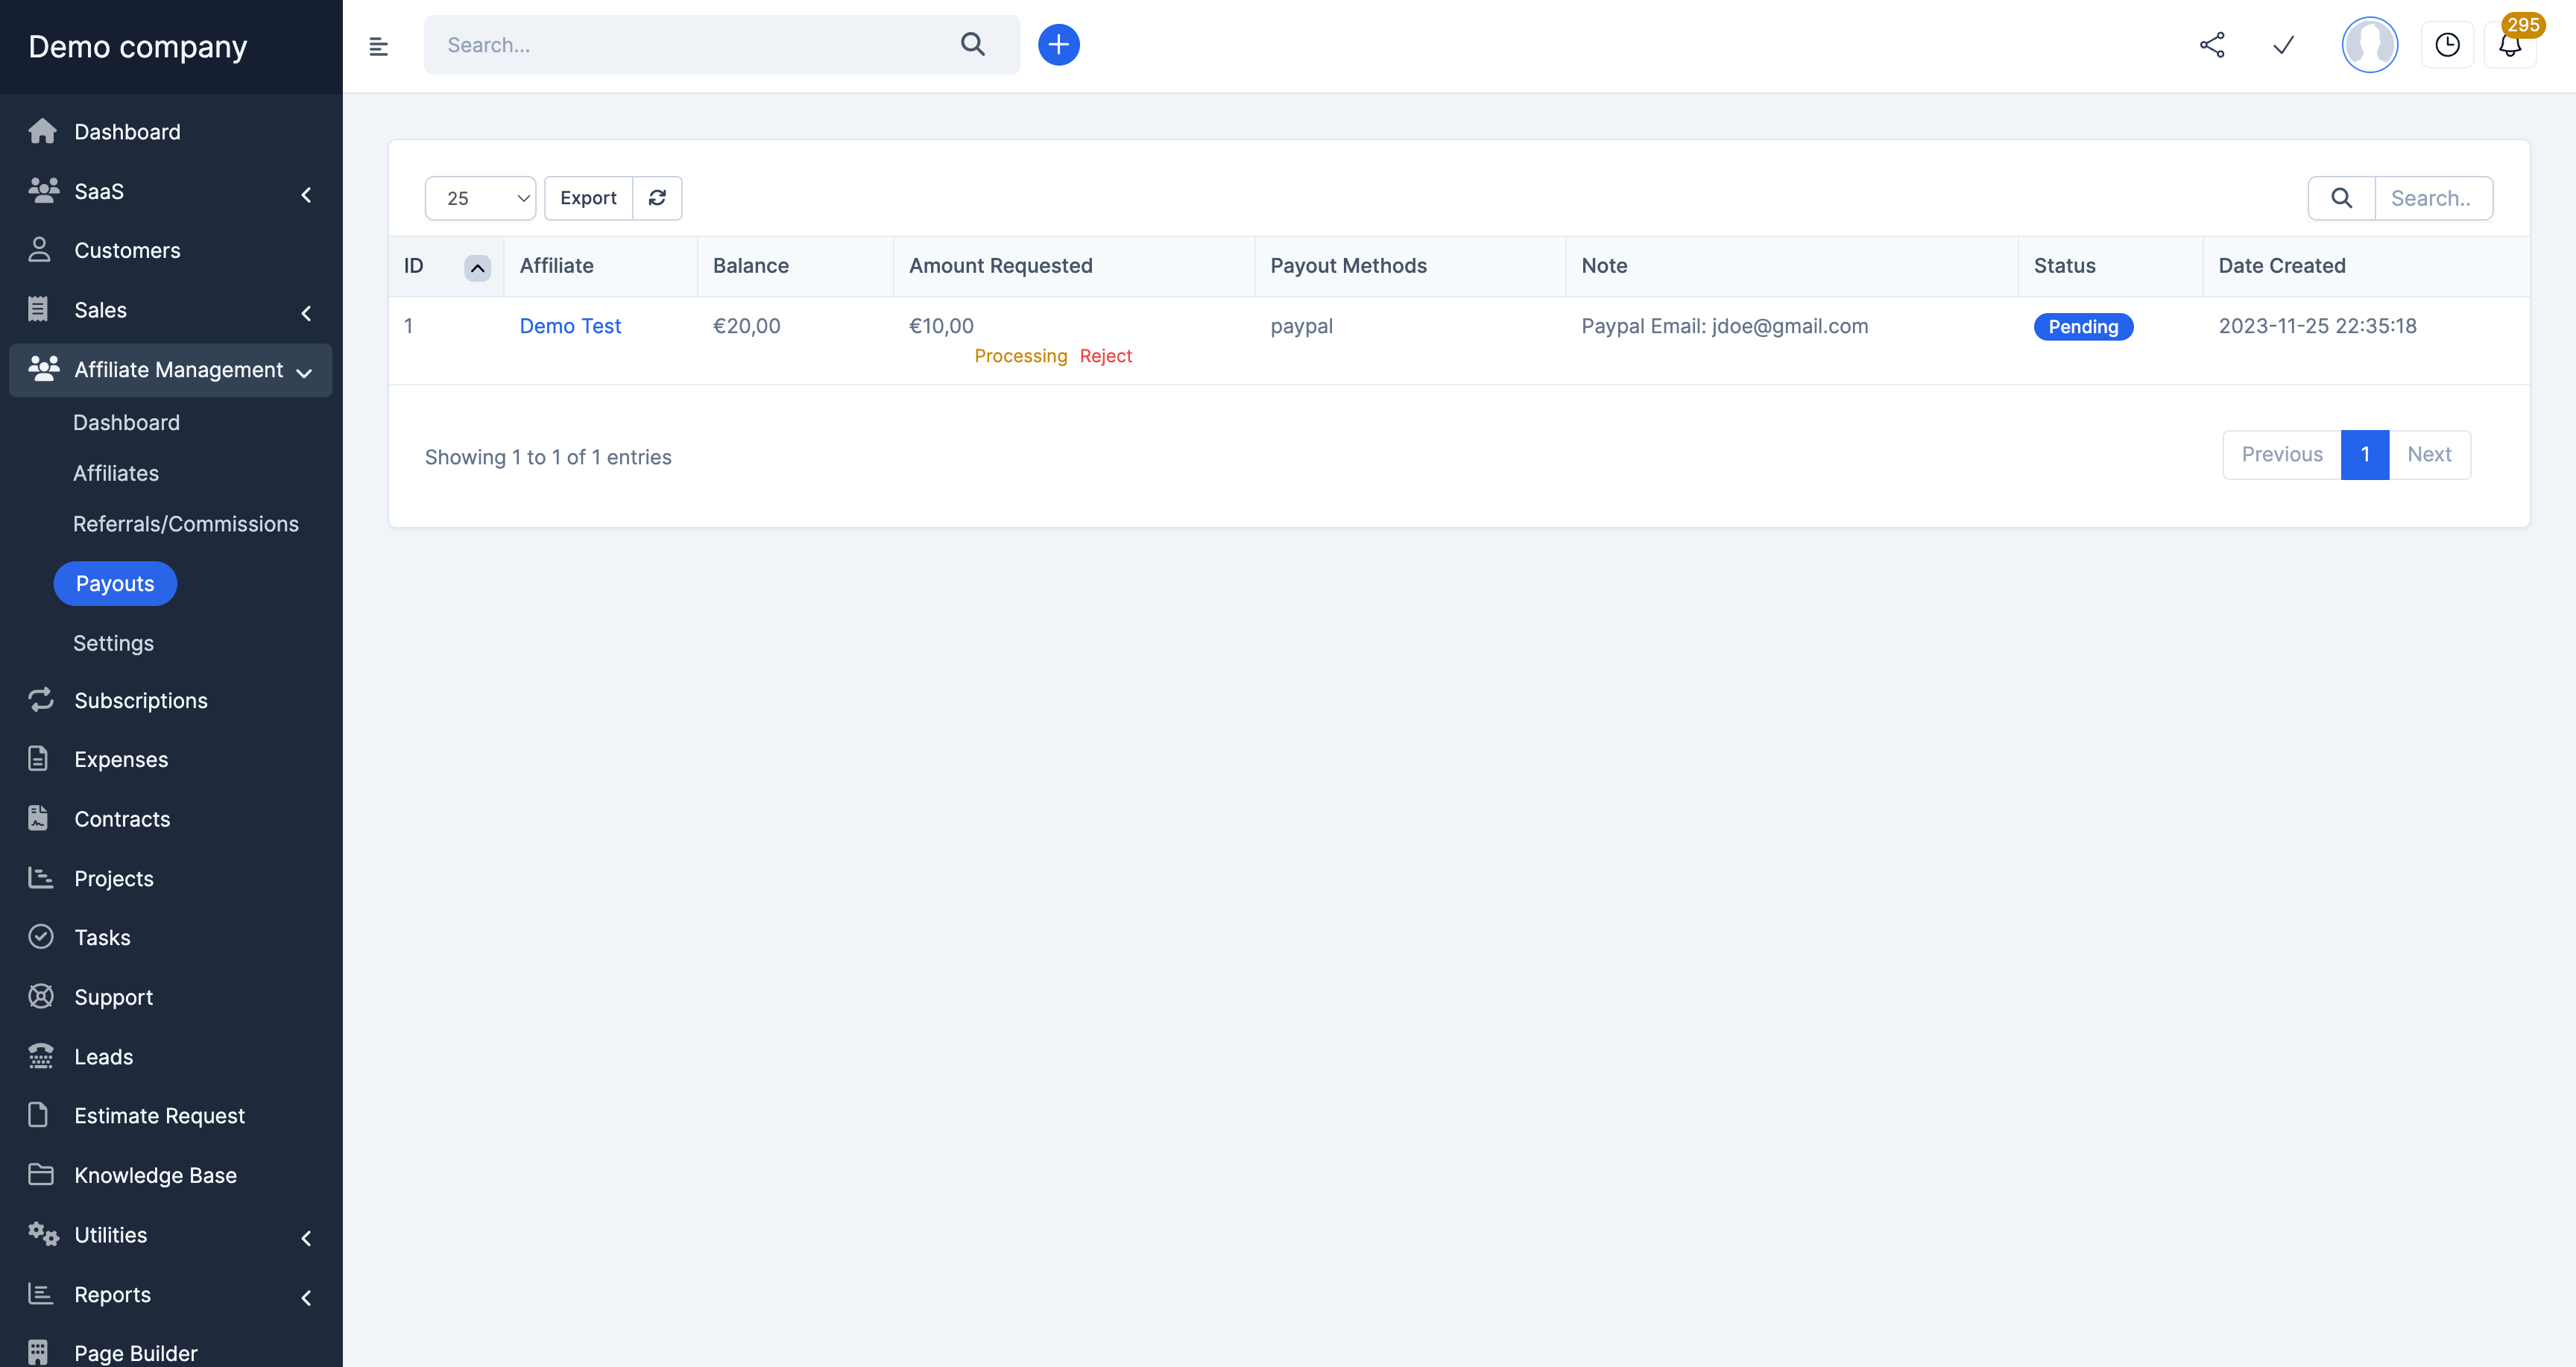Open the user profile avatar
This screenshot has width=2576, height=1367.
[2369, 45]
